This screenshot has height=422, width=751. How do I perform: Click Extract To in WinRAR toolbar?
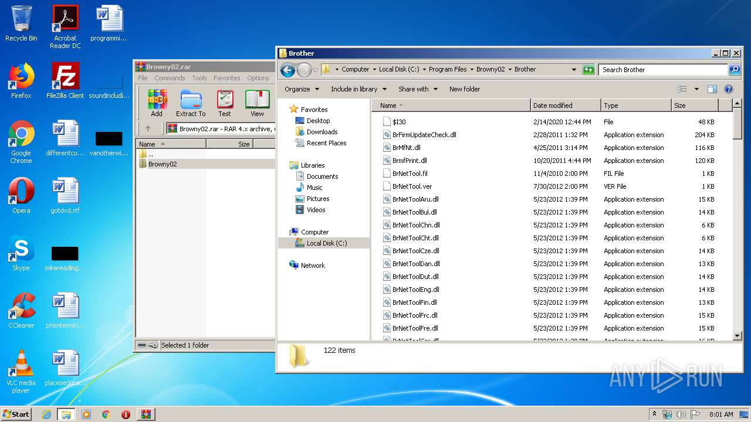191,103
